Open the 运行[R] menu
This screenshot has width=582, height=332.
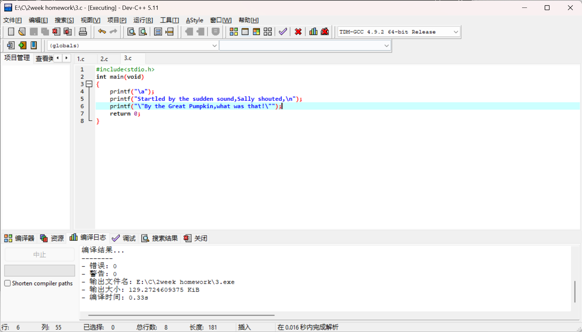click(143, 20)
